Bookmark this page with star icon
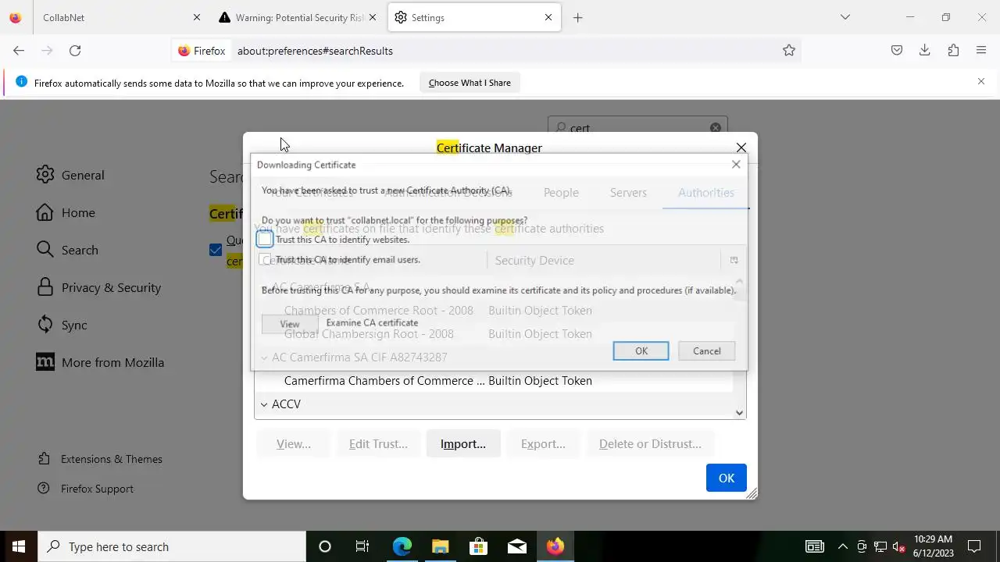 tap(789, 50)
